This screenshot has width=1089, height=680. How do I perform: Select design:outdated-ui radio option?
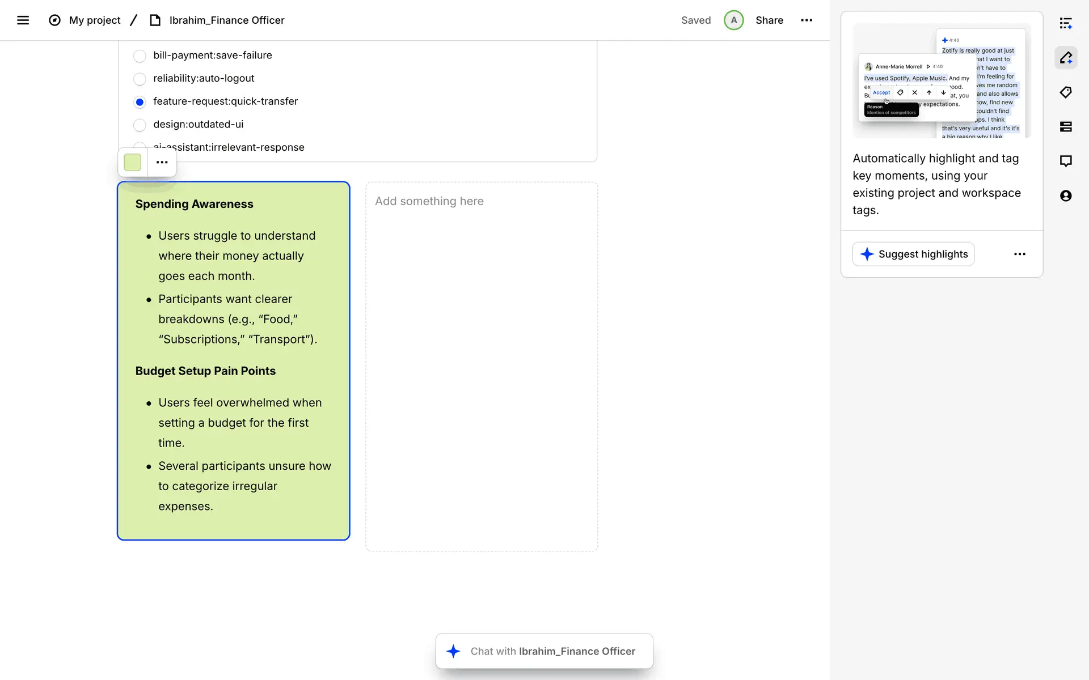[140, 125]
